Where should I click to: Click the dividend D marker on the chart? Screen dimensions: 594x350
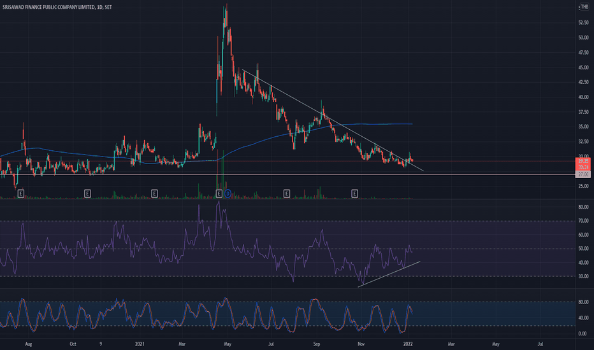coord(228,193)
